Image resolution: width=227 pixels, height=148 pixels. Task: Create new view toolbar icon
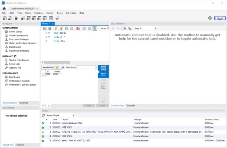click(34, 18)
